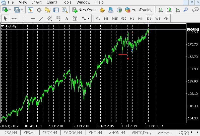Switch chart to Bar Chart mode
200x136 pixels.
click(161, 10)
